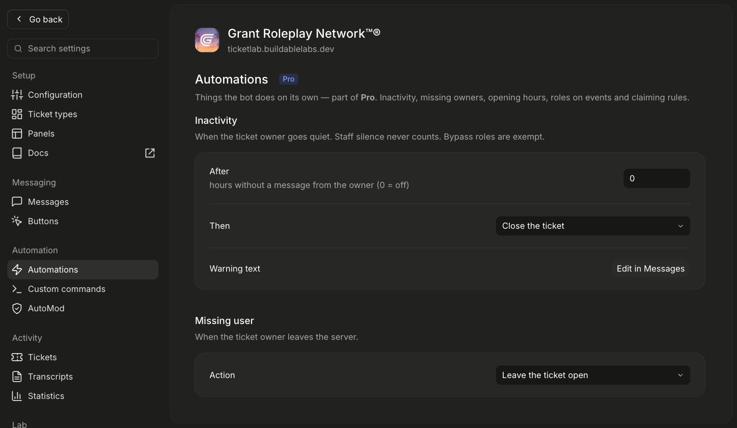Open the Then action dropdown
The width and height of the screenshot is (737, 428).
(593, 226)
